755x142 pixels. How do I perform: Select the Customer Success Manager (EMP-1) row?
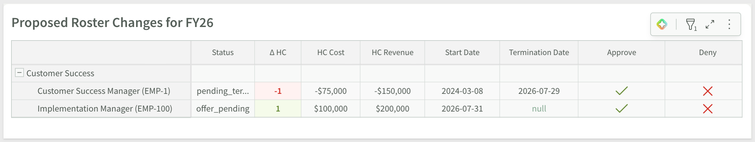(377, 91)
